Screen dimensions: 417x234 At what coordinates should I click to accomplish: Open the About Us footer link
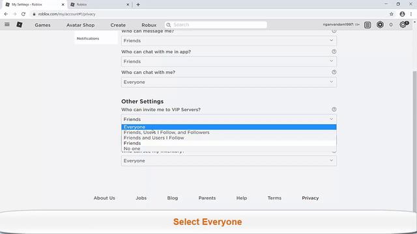[104, 198]
